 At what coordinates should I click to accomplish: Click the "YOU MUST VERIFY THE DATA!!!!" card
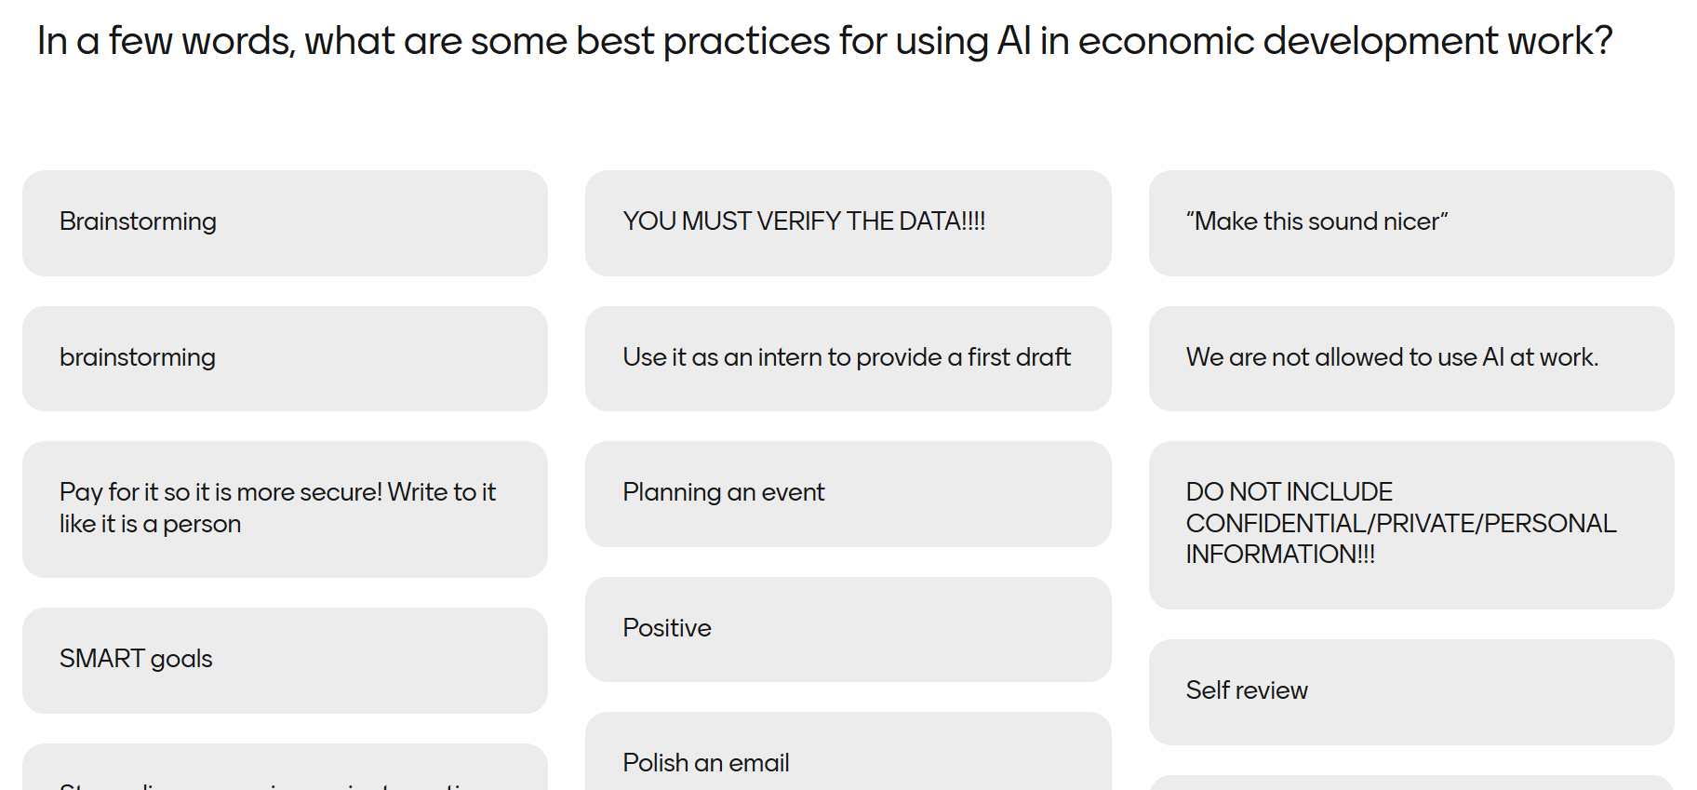click(x=848, y=222)
